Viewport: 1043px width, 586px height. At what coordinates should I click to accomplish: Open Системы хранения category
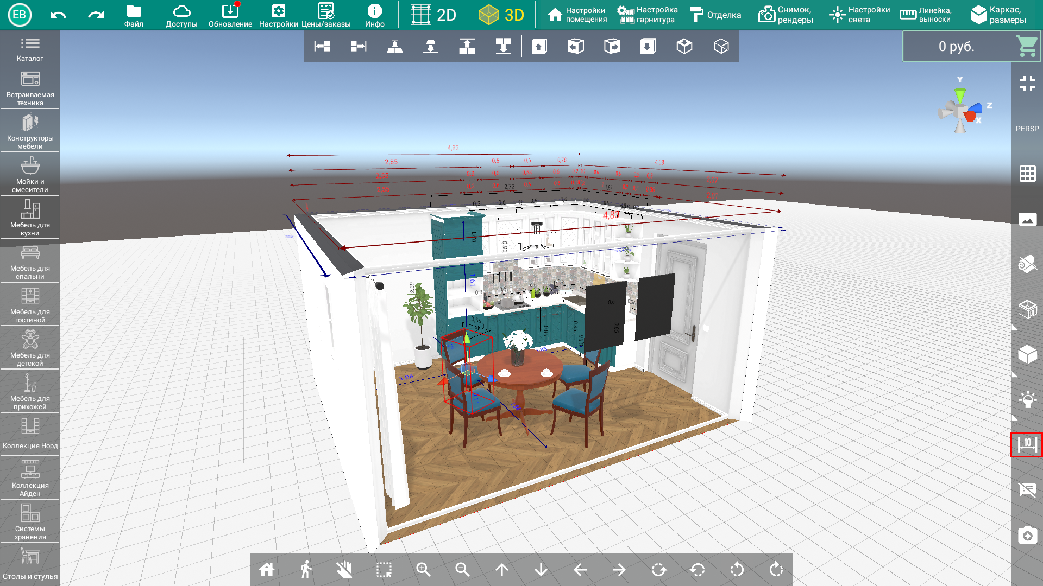(30, 521)
